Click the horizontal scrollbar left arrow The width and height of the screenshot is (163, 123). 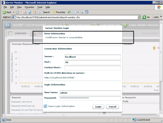click(x=4, y=115)
